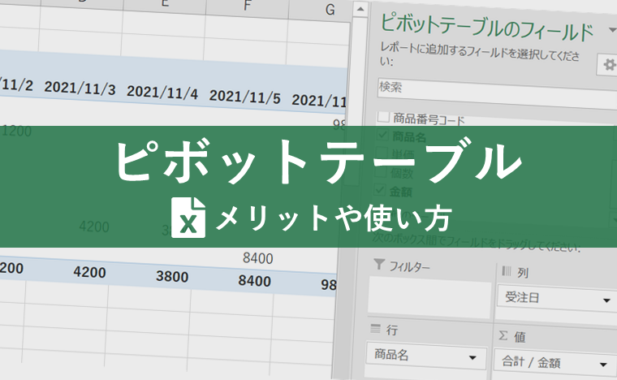The image size is (617, 380).
Task: Click the Σ 値 values area icon
Action: pos(503,335)
